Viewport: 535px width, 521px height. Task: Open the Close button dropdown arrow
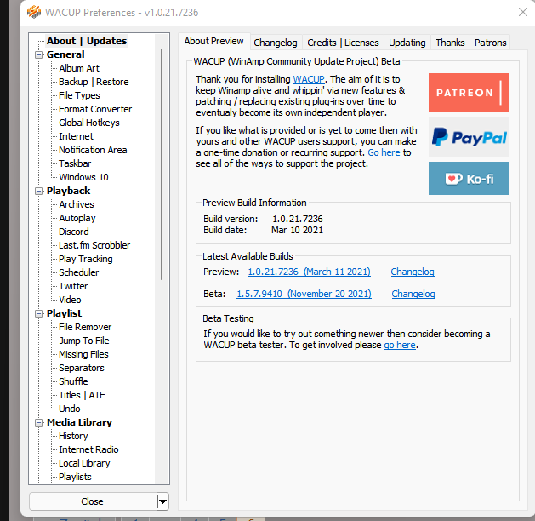click(162, 501)
